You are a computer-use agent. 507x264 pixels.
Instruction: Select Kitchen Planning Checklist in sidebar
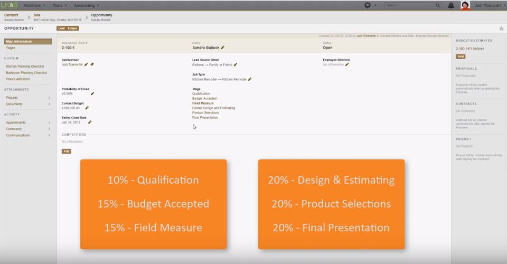tap(26, 67)
